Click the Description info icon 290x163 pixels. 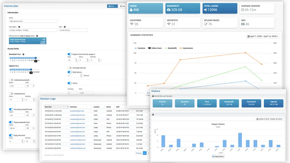tap(19, 27)
